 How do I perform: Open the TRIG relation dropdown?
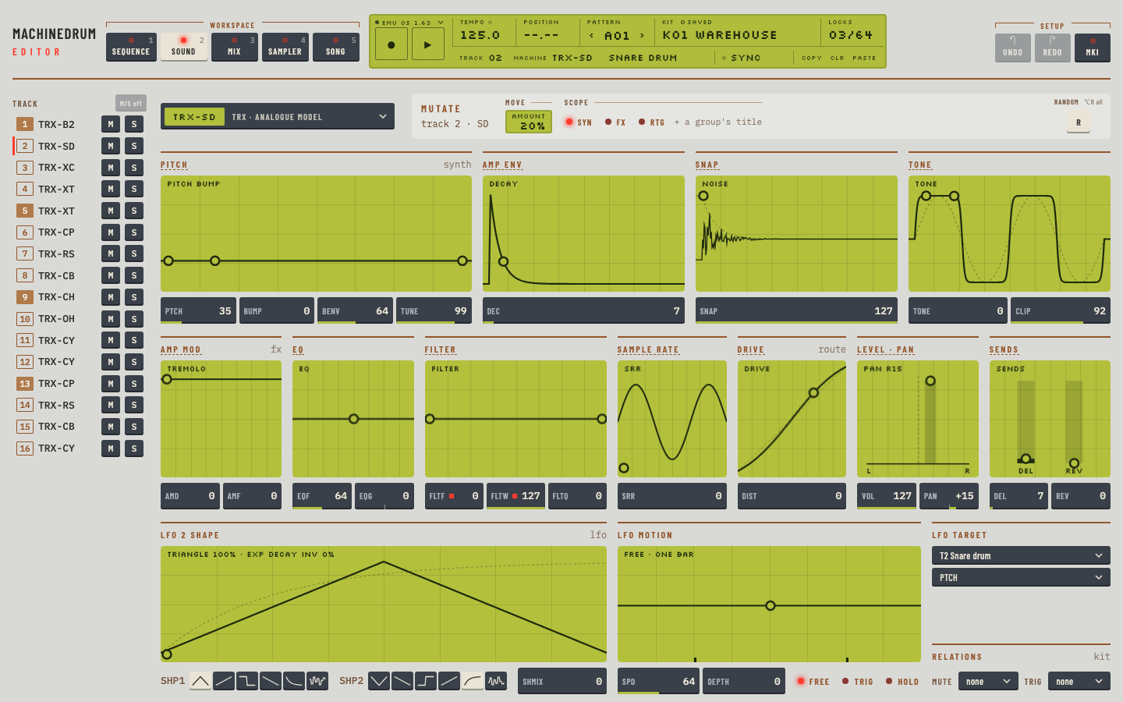click(1079, 682)
